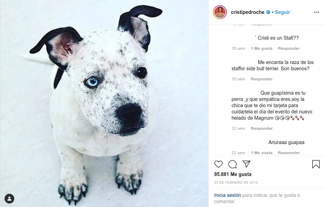Reply to the 'Anuraaa guapaa' comment

[288, 153]
